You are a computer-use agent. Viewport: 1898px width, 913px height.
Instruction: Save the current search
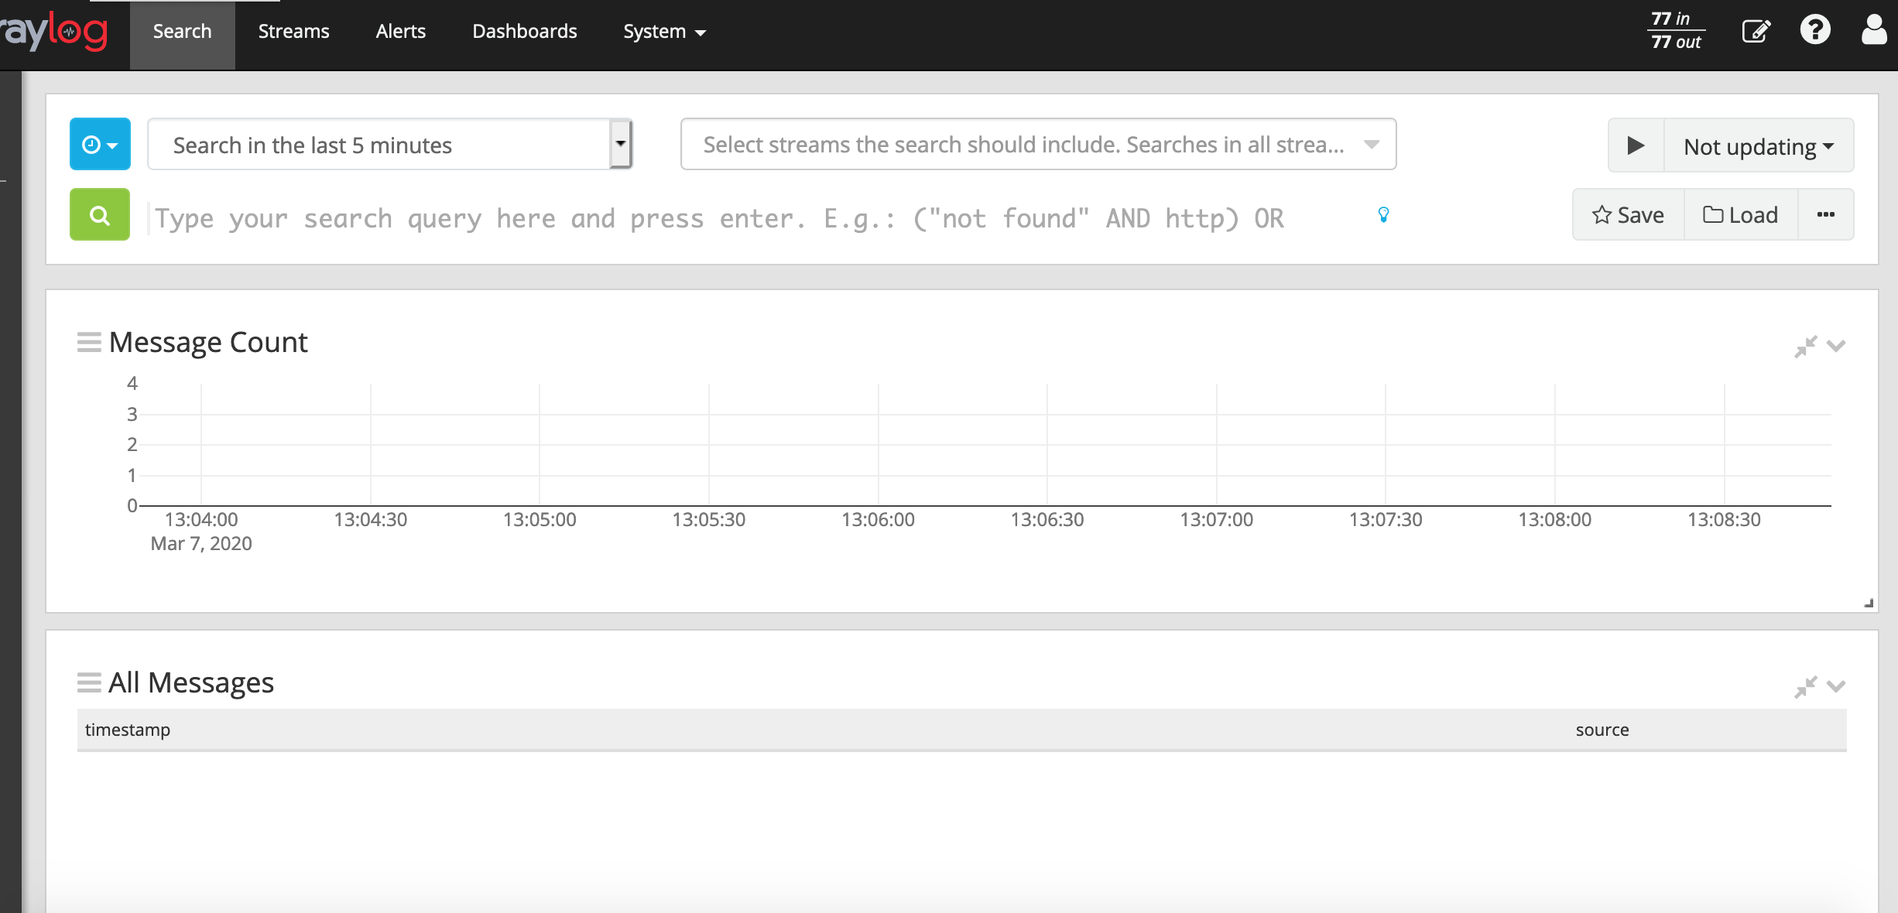pos(1628,214)
